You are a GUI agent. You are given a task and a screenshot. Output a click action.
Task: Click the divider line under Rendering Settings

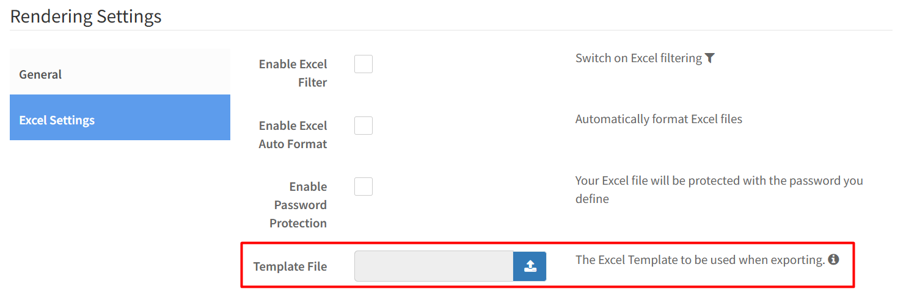pos(451,30)
